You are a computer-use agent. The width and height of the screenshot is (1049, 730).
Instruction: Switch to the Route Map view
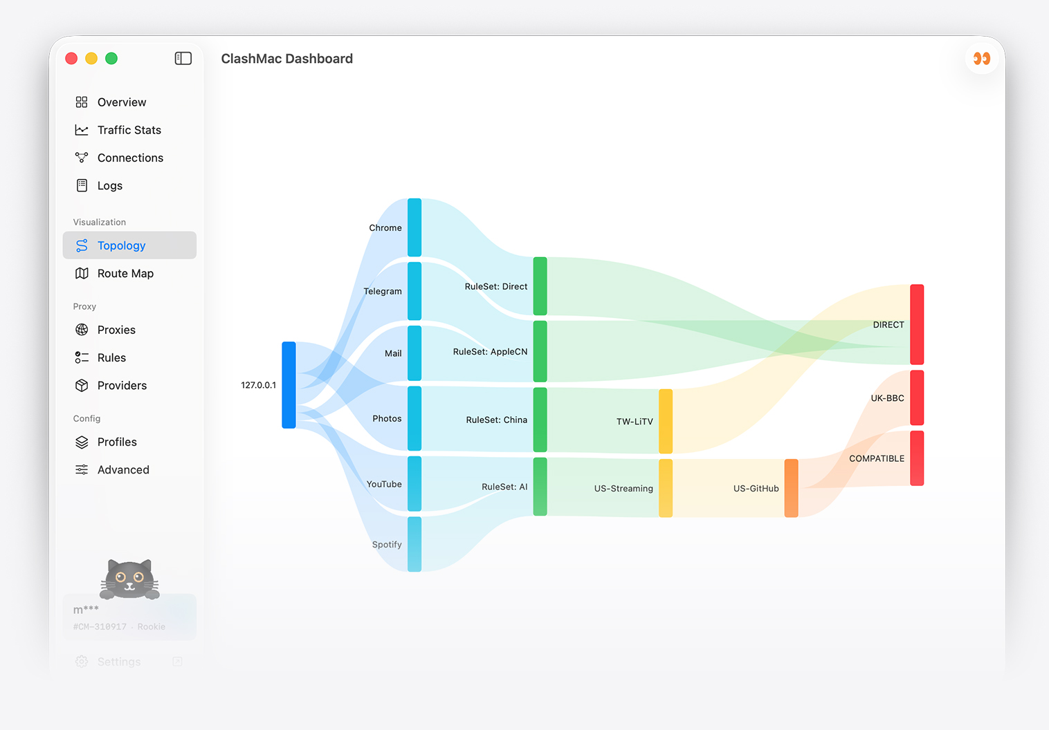pyautogui.click(x=125, y=273)
